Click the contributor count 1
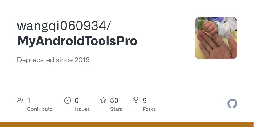The image size is (254, 127). [x=29, y=101]
